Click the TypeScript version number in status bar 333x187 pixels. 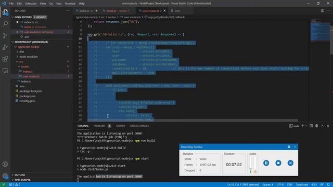point(314,185)
